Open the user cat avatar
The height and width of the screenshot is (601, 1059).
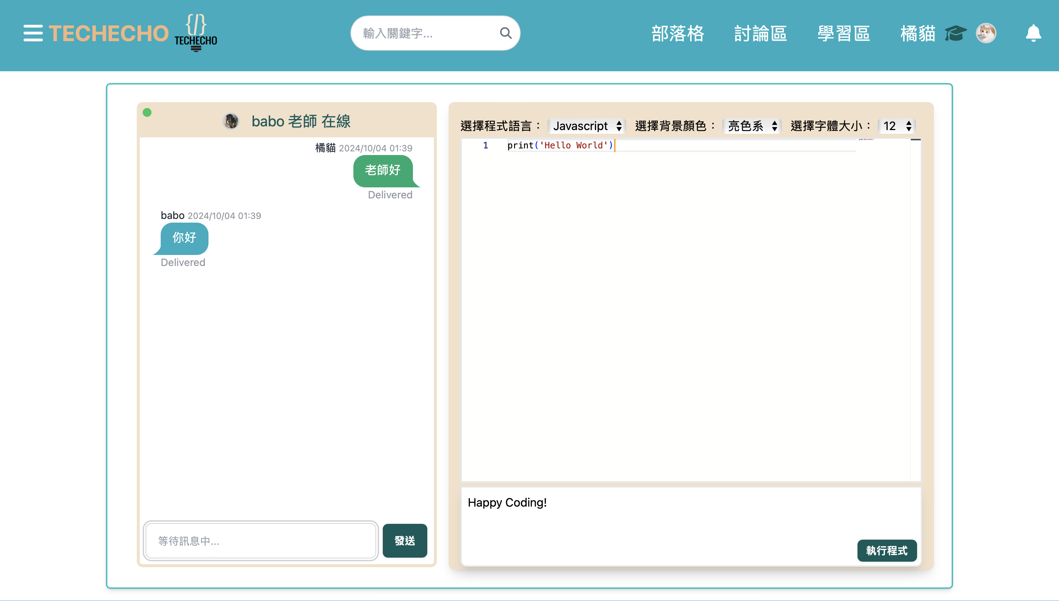986,33
